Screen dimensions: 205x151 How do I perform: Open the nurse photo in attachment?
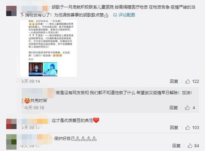click(x=50, y=69)
